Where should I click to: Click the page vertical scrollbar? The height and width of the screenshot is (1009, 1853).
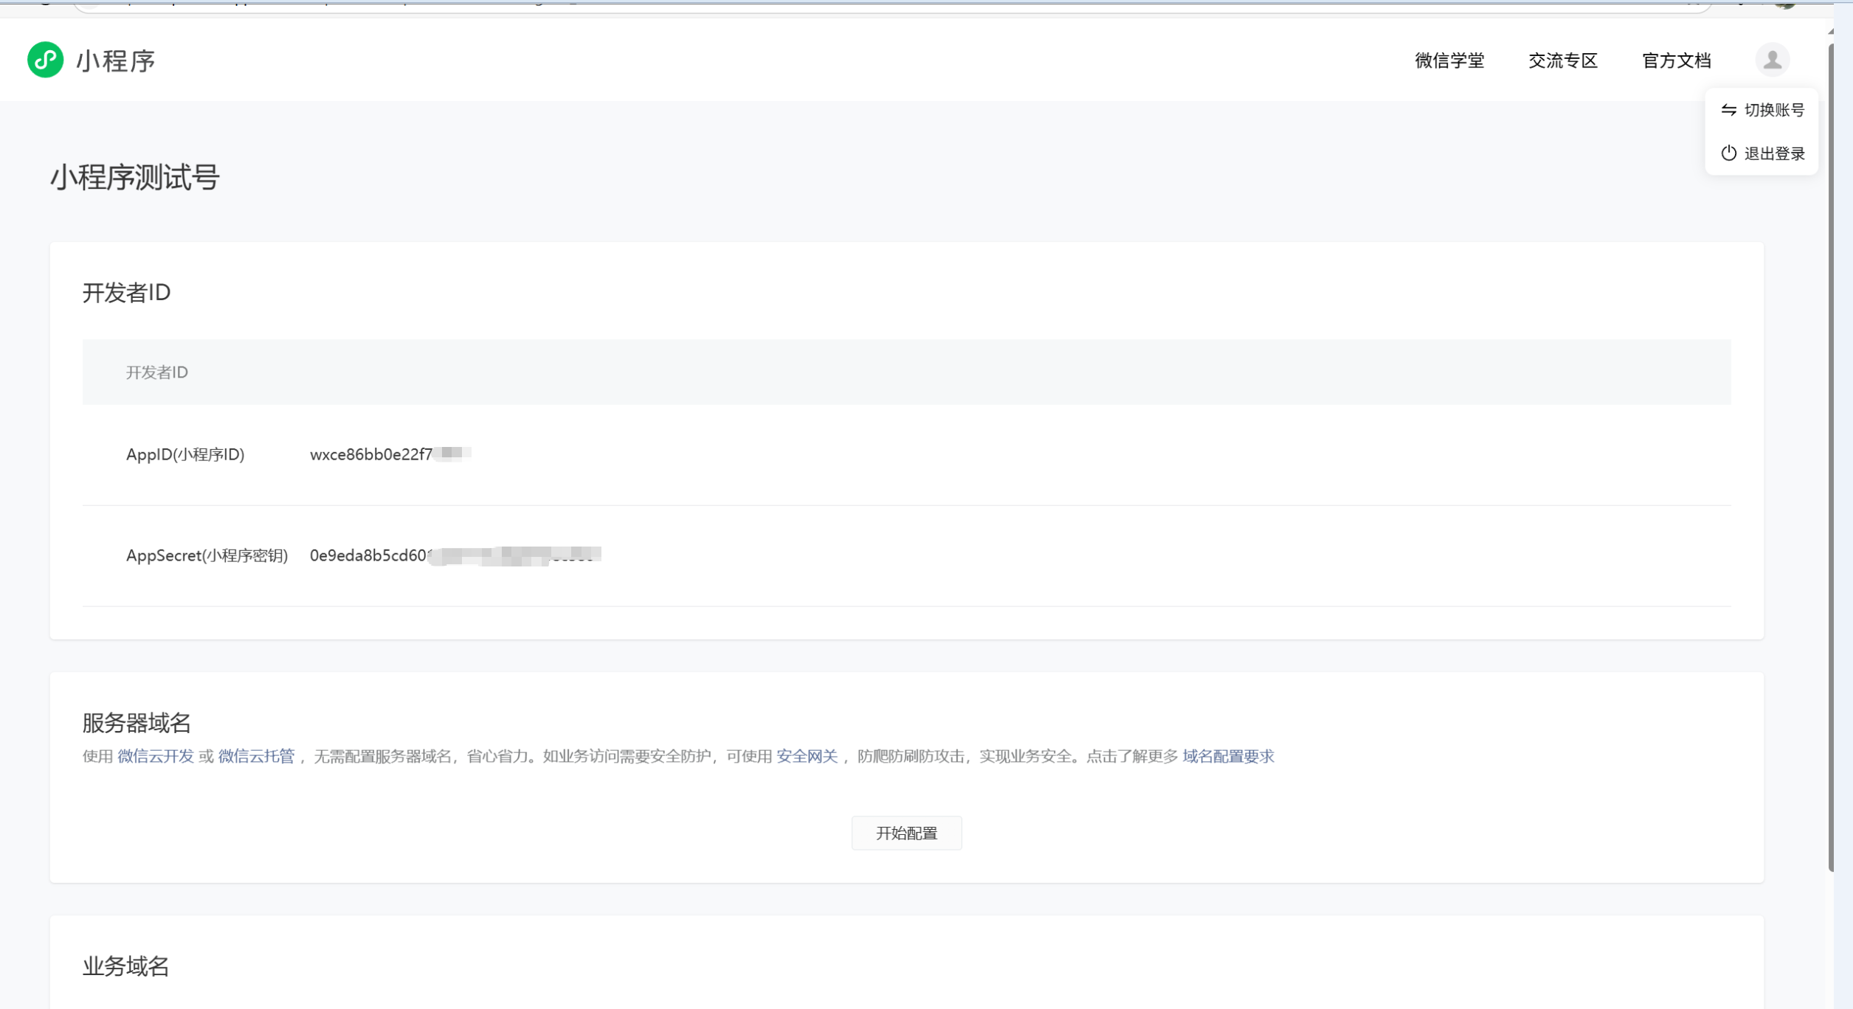[1831, 457]
